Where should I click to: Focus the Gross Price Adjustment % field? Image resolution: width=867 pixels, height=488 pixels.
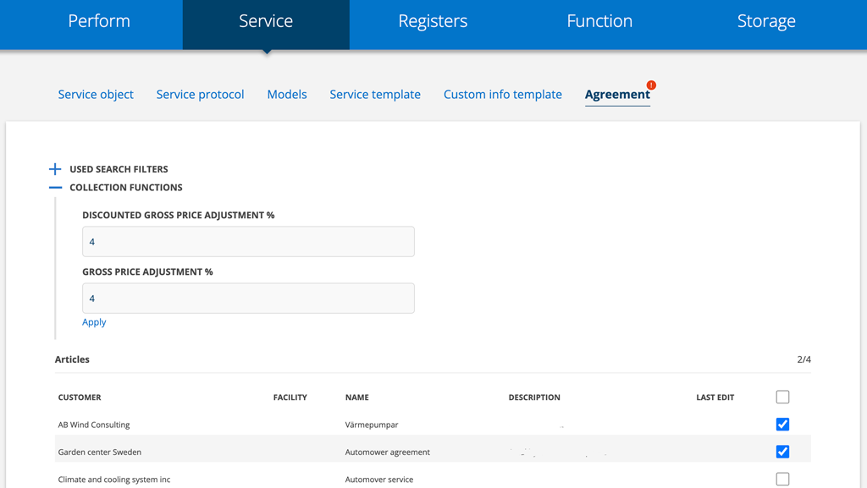pos(248,299)
